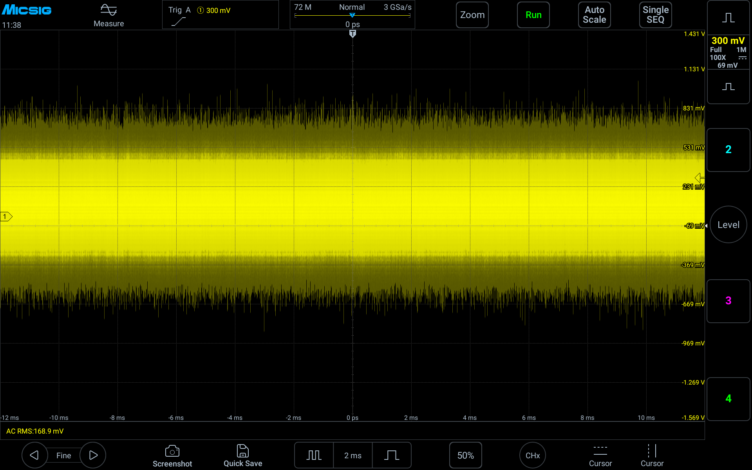
Task: Enable channel 2
Action: pos(728,150)
